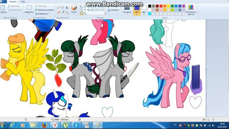The image size is (229, 129).
Task: Open Yandex browser from the taskbar
Action: click(x=55, y=125)
